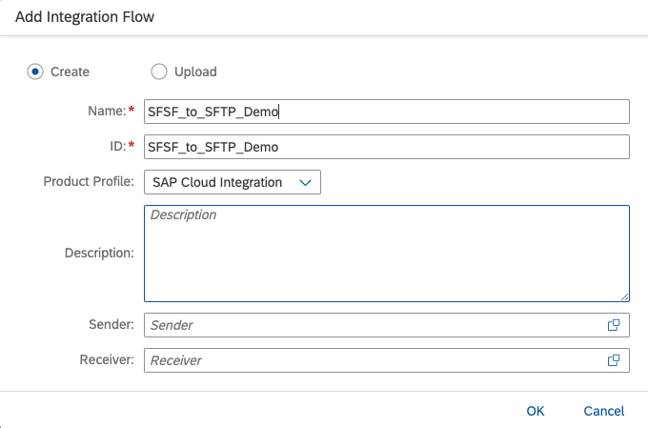Confirm the dialog with OK
The height and width of the screenshot is (428, 648).
[536, 411]
